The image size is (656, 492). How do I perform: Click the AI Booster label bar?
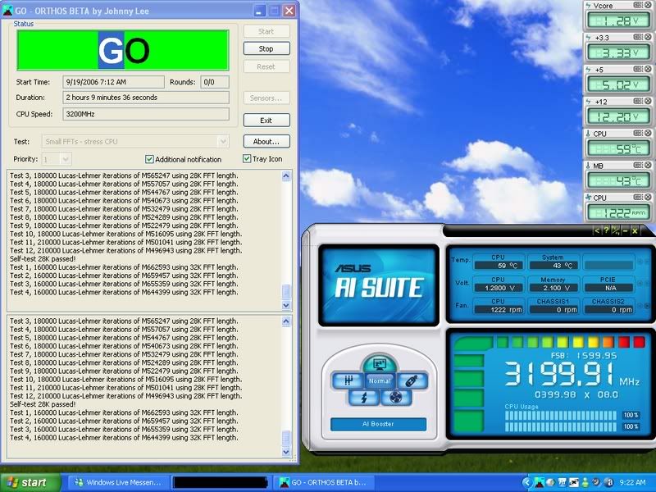click(x=378, y=424)
